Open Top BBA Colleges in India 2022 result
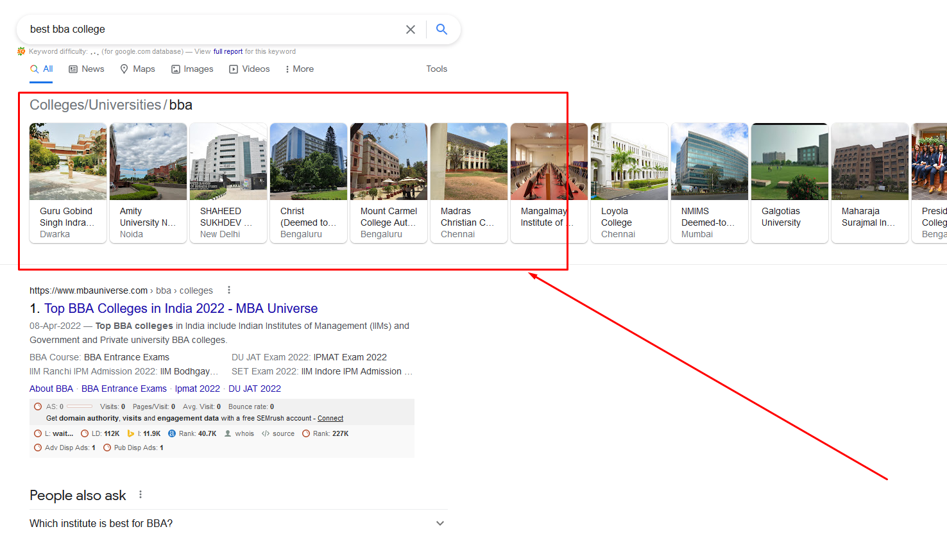This screenshot has height=536, width=947. (x=181, y=308)
